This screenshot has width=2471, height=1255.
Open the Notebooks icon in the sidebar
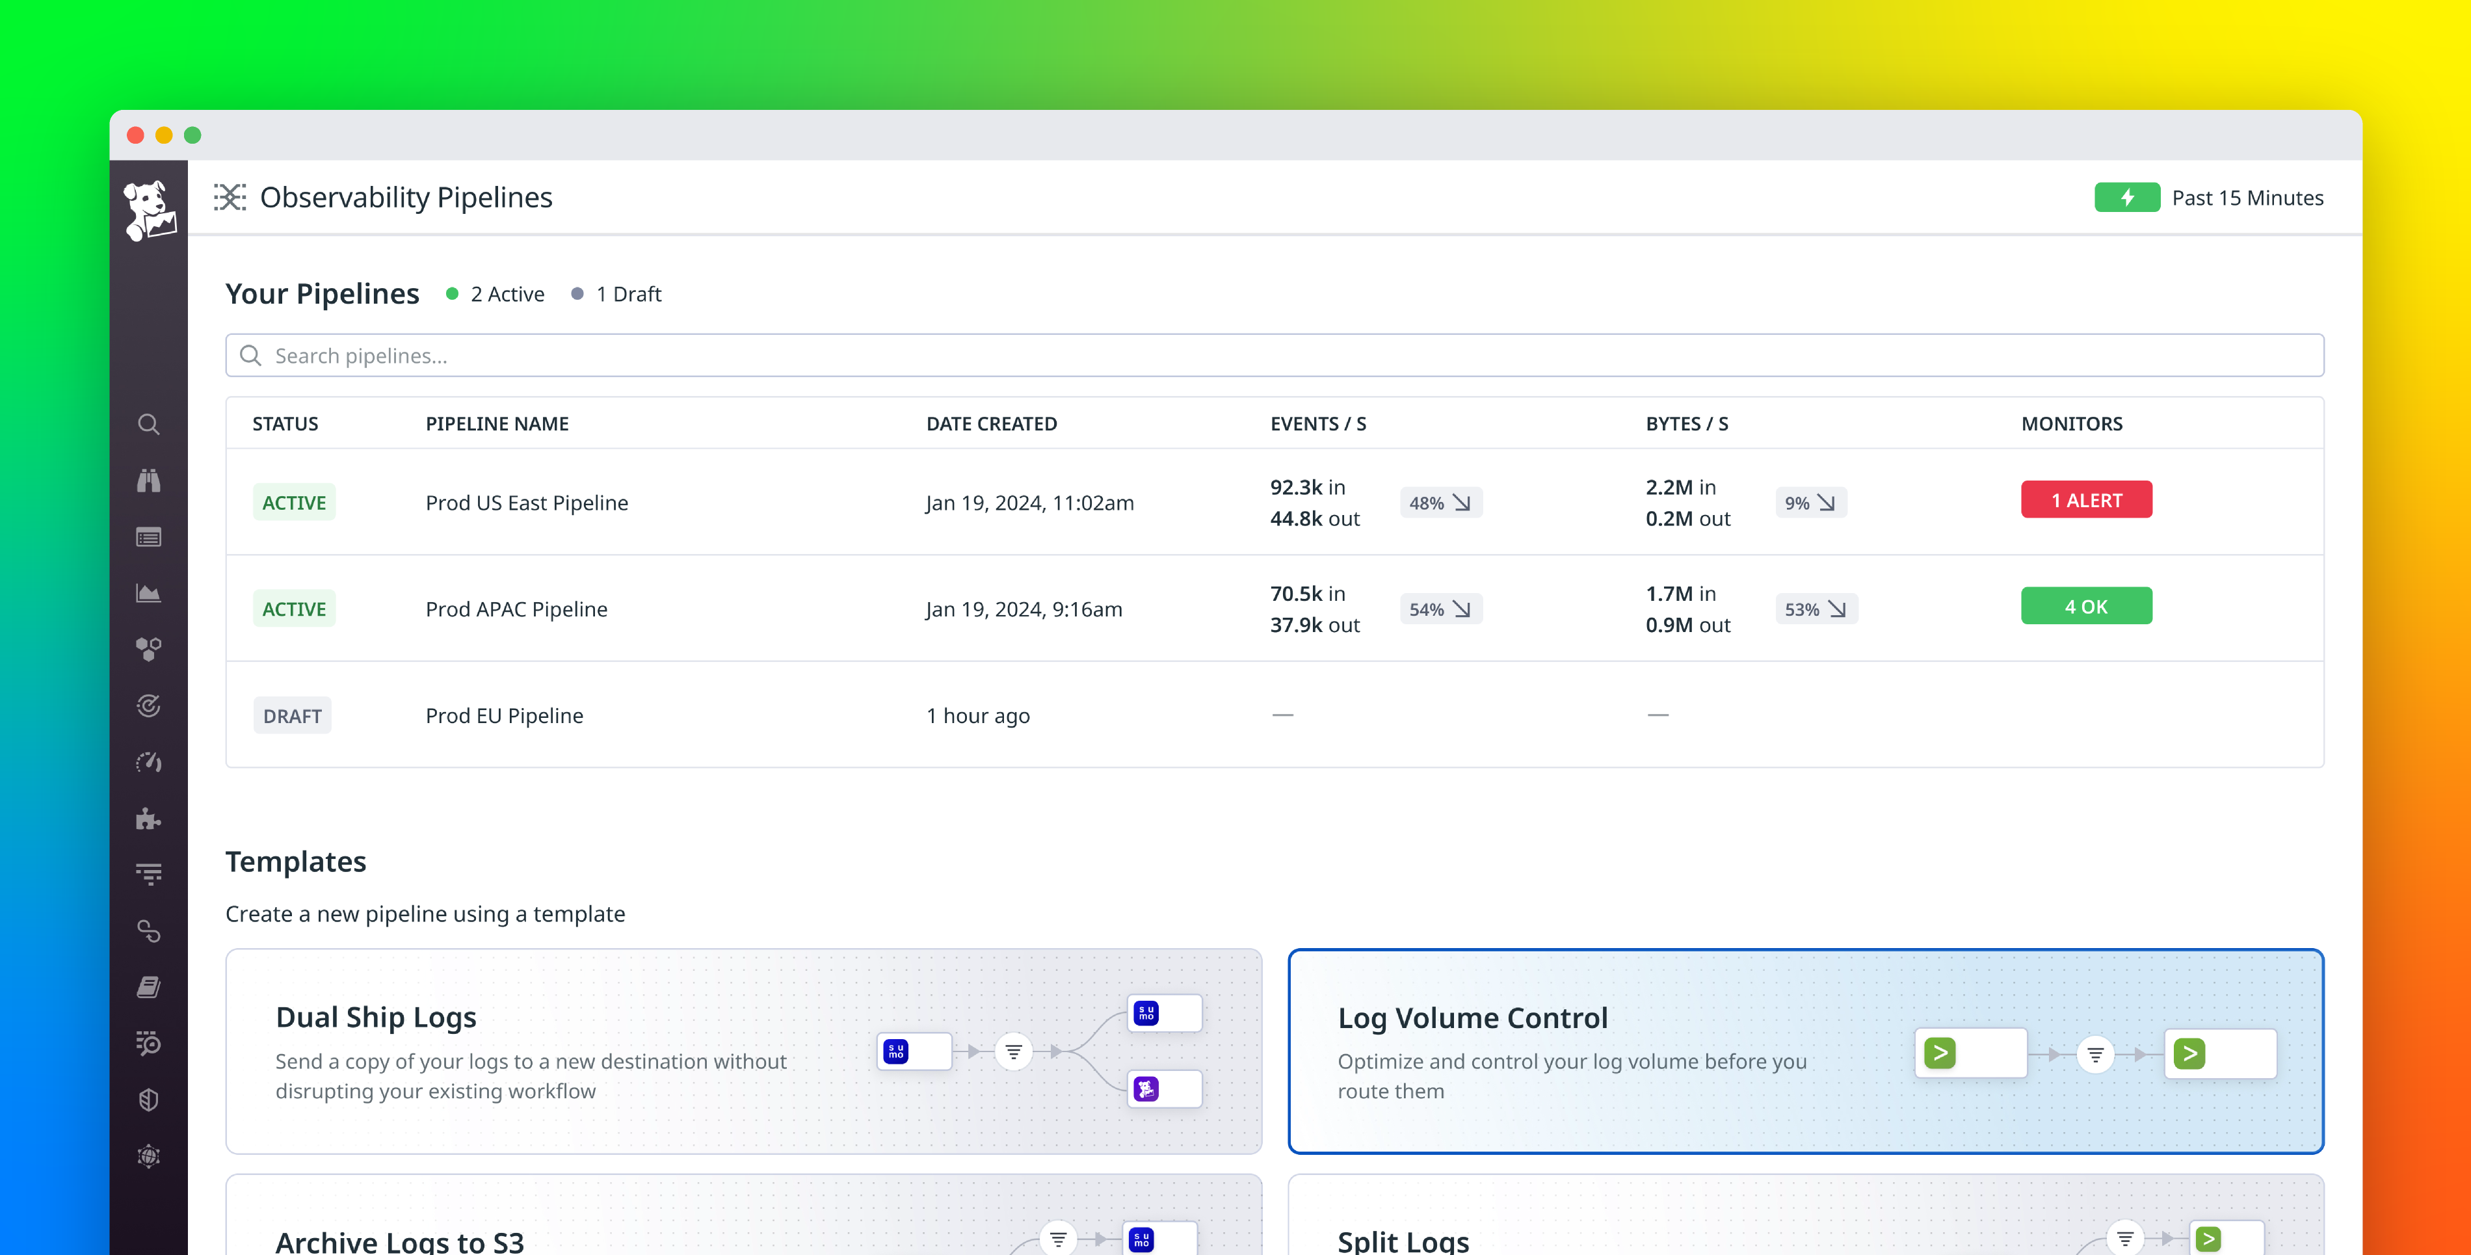[149, 986]
